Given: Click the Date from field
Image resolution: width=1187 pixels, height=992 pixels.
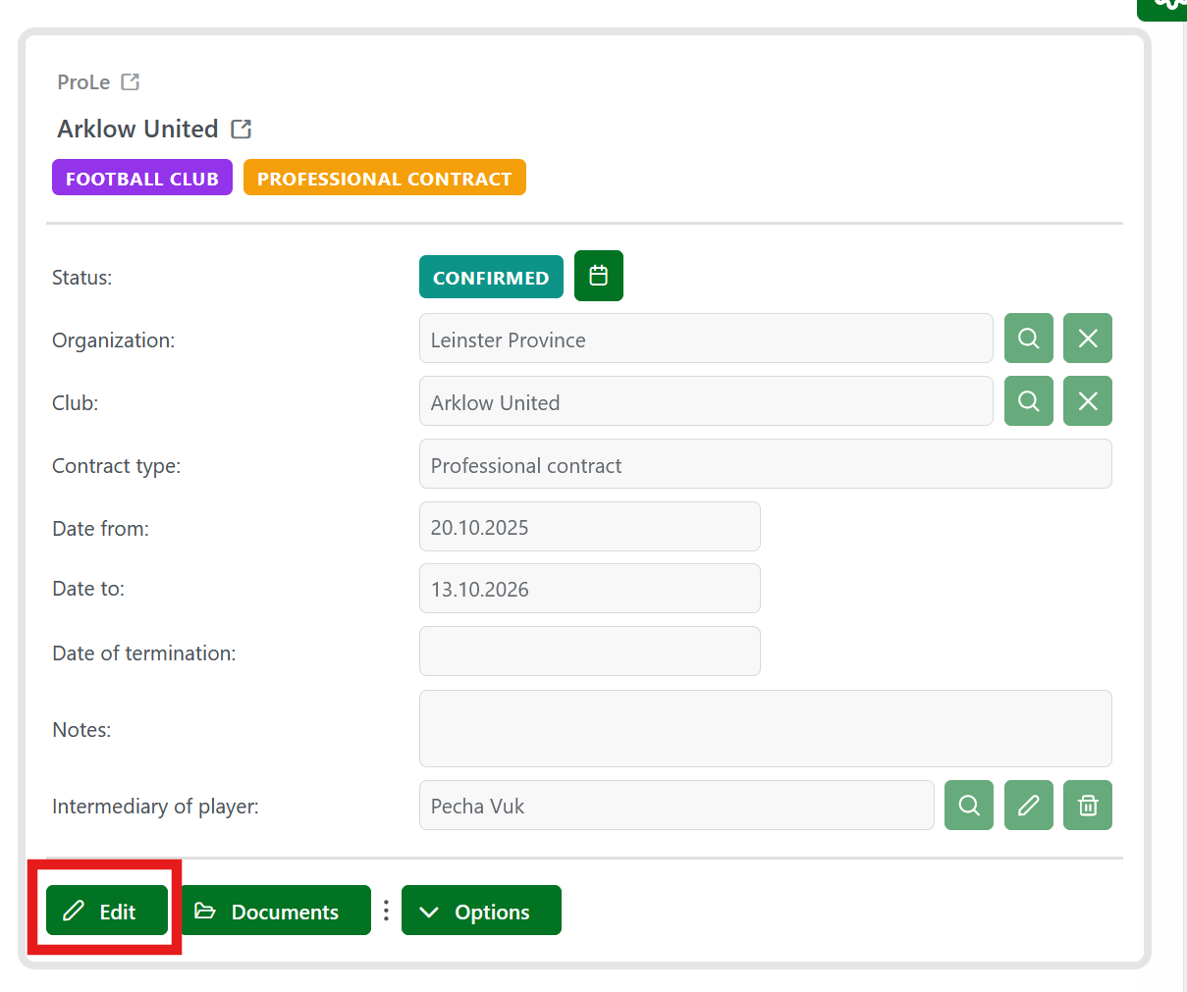Looking at the screenshot, I should point(589,527).
